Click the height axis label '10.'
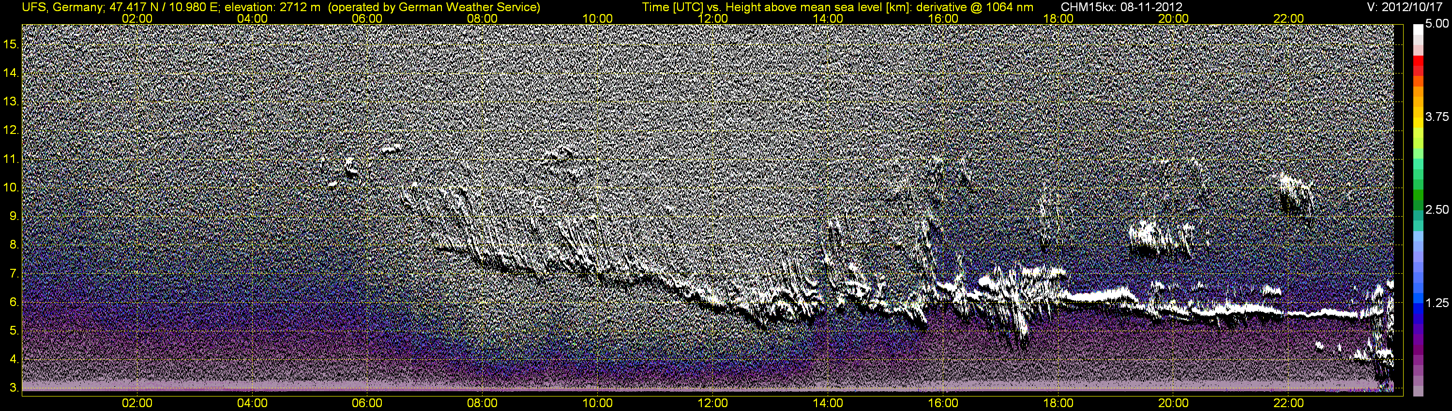Image resolution: width=1452 pixels, height=411 pixels. 11,188
